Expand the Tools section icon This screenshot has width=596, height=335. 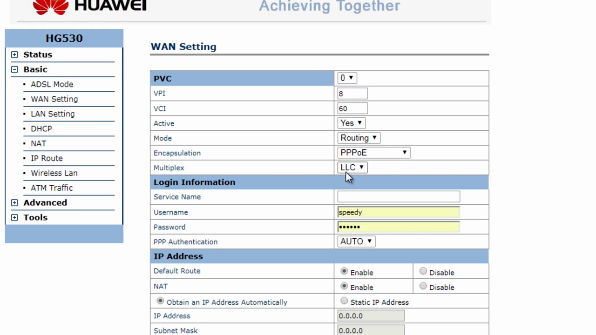point(14,217)
